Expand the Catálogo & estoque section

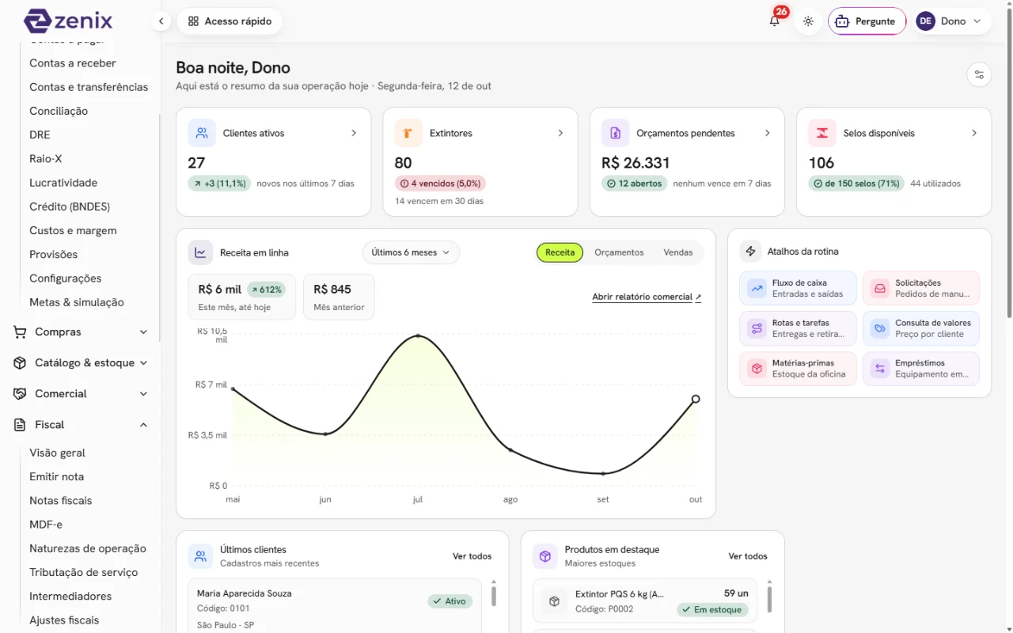[x=81, y=363]
